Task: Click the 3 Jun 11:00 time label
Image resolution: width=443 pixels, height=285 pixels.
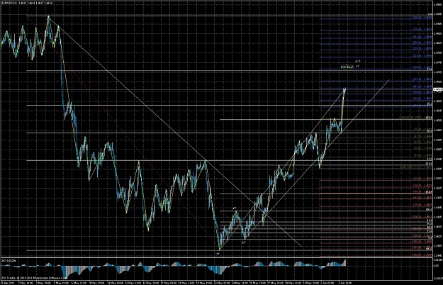Action: [345, 282]
